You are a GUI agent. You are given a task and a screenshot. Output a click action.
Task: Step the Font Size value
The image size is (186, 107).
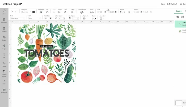(x=50, y=18)
